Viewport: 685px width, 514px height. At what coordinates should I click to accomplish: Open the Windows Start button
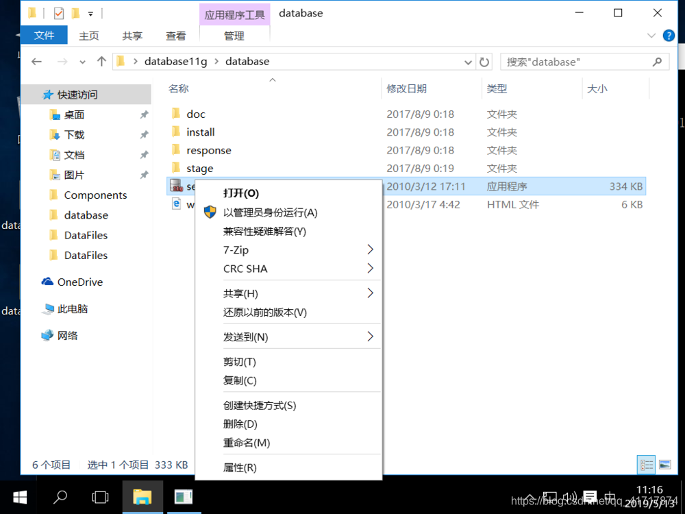coord(20,497)
